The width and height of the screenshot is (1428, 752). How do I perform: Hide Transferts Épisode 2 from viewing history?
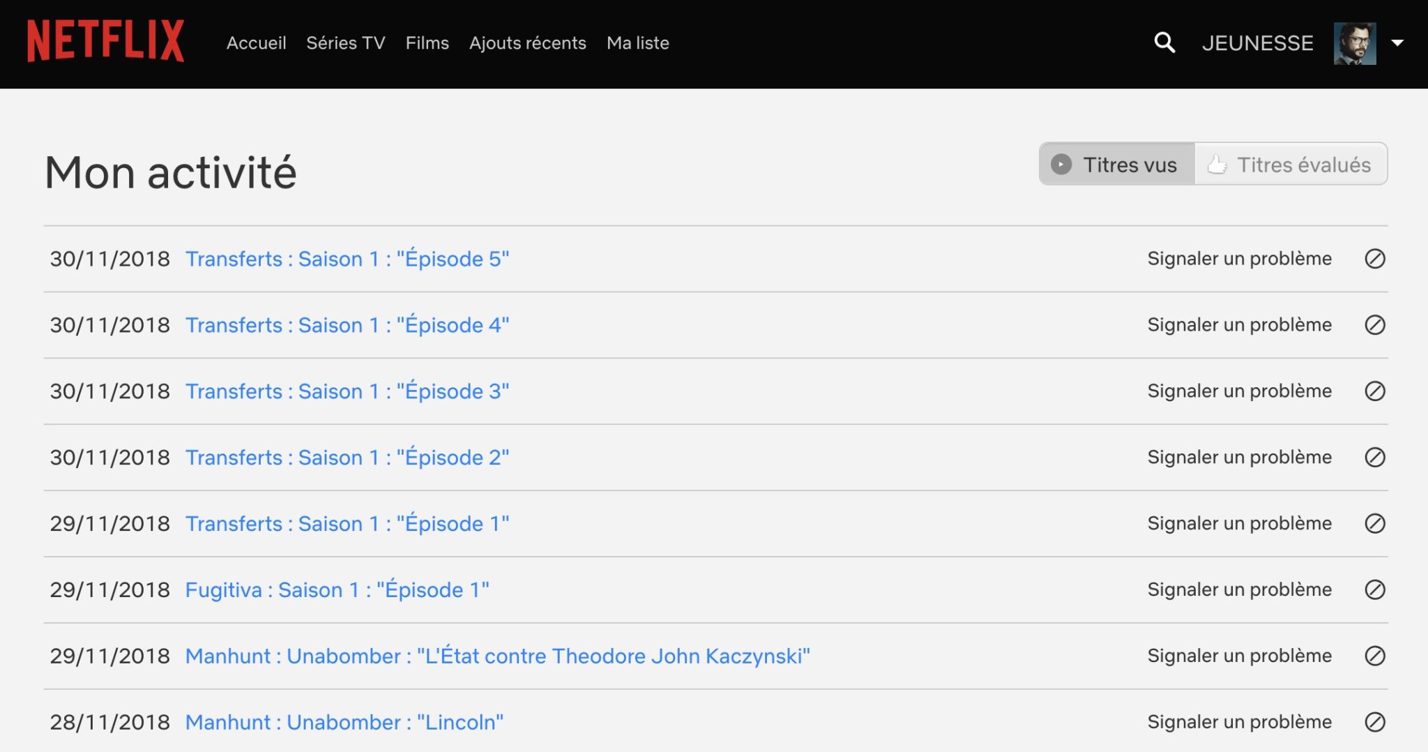coord(1374,458)
